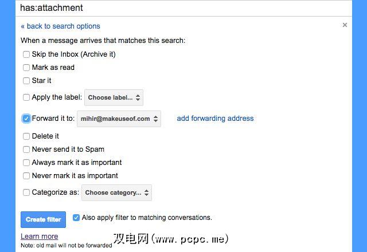Click the add forwarding address link

(x=215, y=119)
